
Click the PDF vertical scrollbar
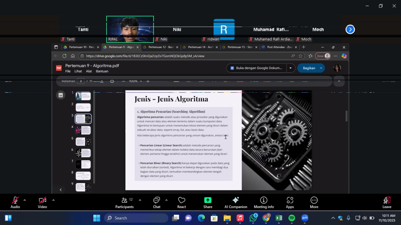click(346, 116)
